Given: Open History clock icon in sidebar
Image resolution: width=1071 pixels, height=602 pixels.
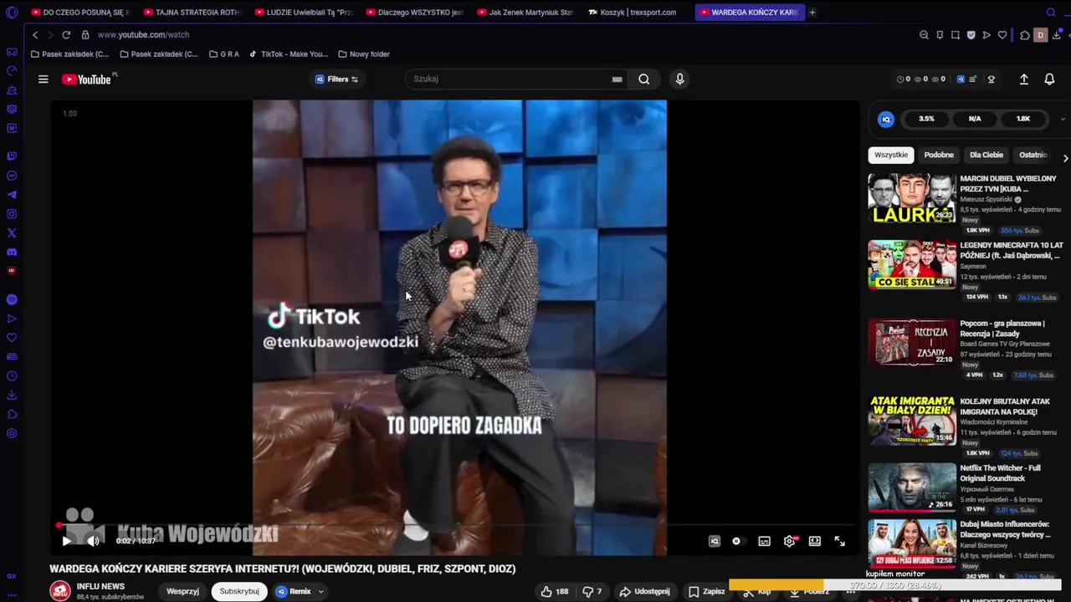Looking at the screenshot, I should coord(12,376).
